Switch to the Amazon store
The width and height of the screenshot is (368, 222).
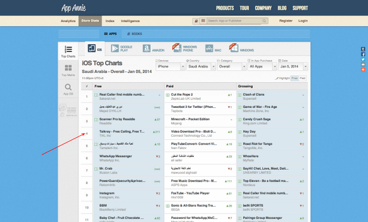coord(153,48)
